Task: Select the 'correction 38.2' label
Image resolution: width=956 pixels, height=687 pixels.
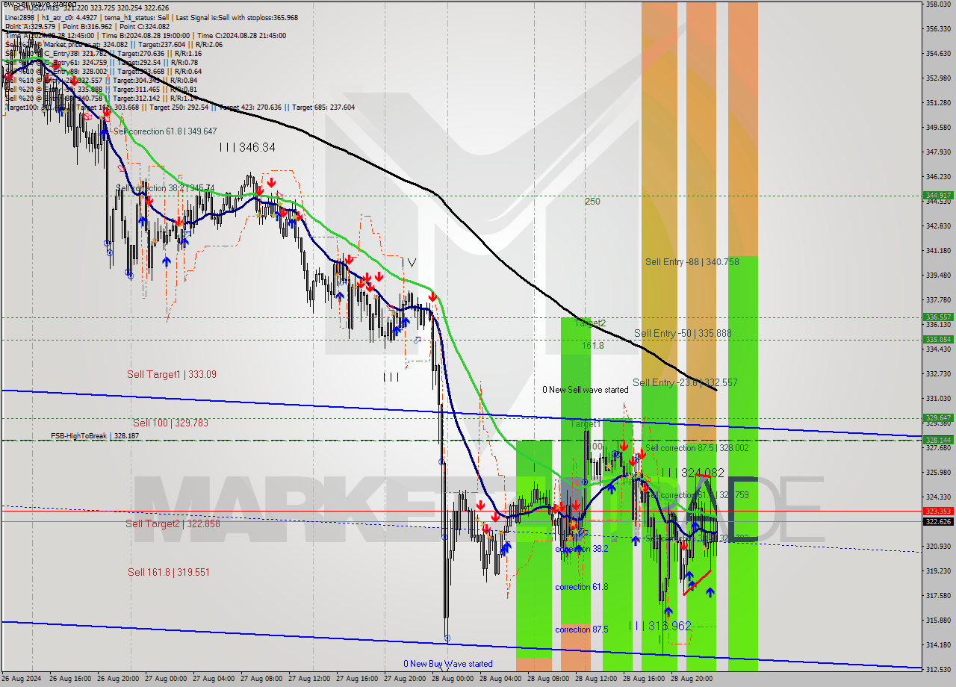Action: point(582,549)
